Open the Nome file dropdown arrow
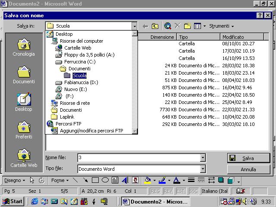276x207 pixels. pos(203,157)
